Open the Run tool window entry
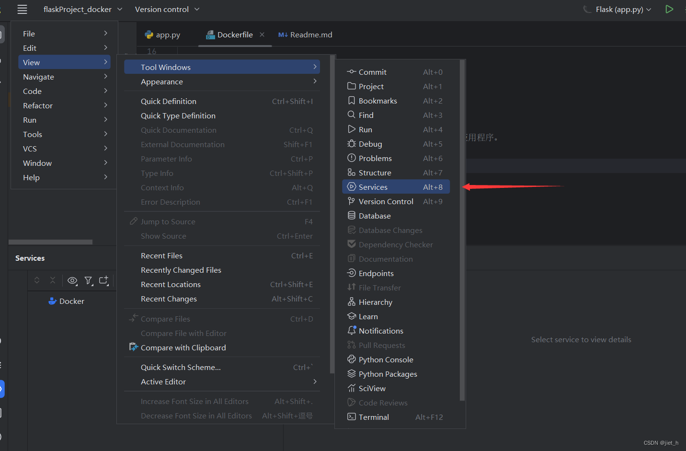 point(396,129)
